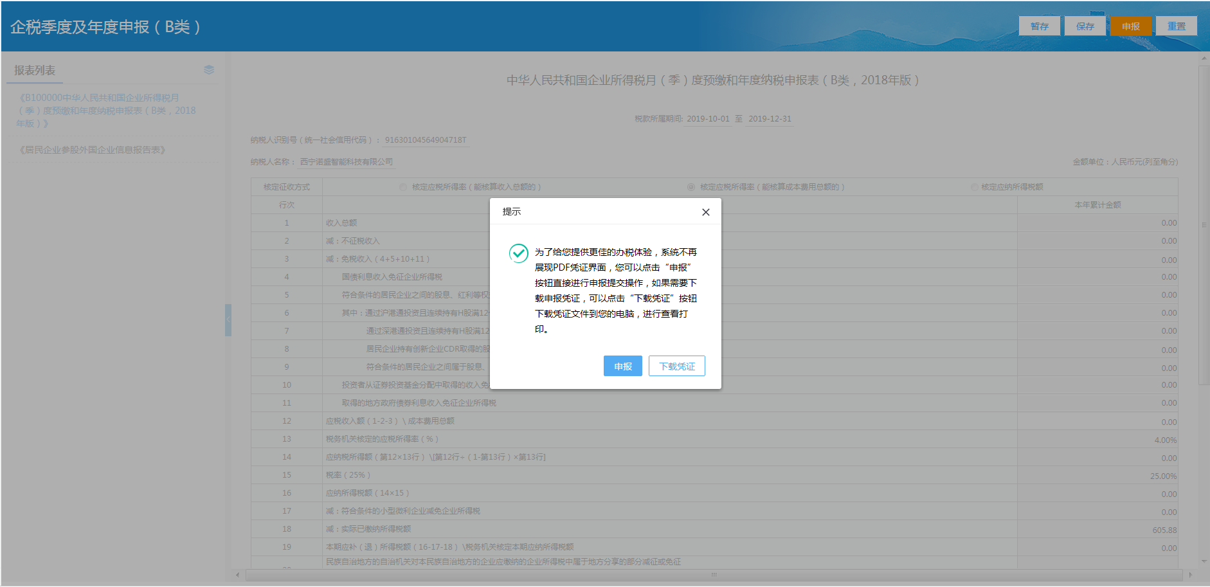This screenshot has width=1210, height=587.
Task: Open the B100000 企业所得税申报表 link
Action: [106, 110]
